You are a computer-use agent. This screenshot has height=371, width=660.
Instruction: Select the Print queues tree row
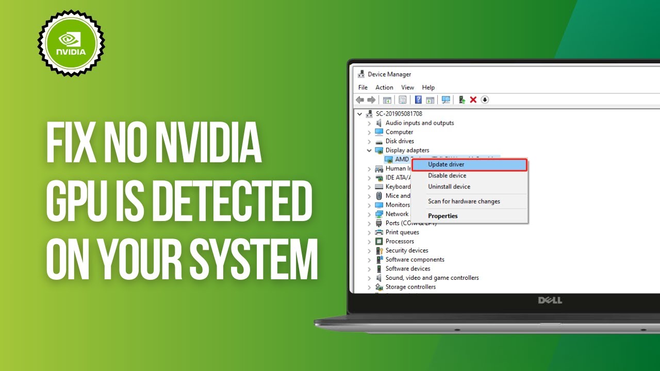[x=402, y=232]
